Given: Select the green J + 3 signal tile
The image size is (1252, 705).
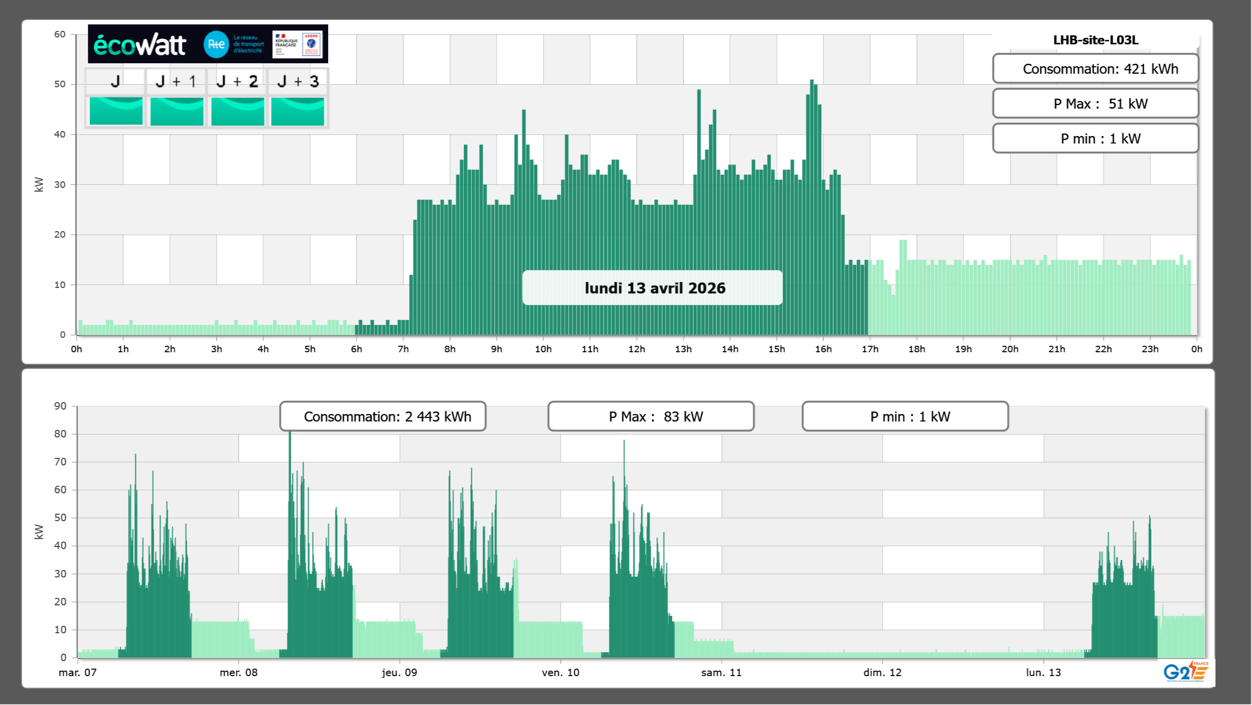Looking at the screenshot, I should (298, 111).
